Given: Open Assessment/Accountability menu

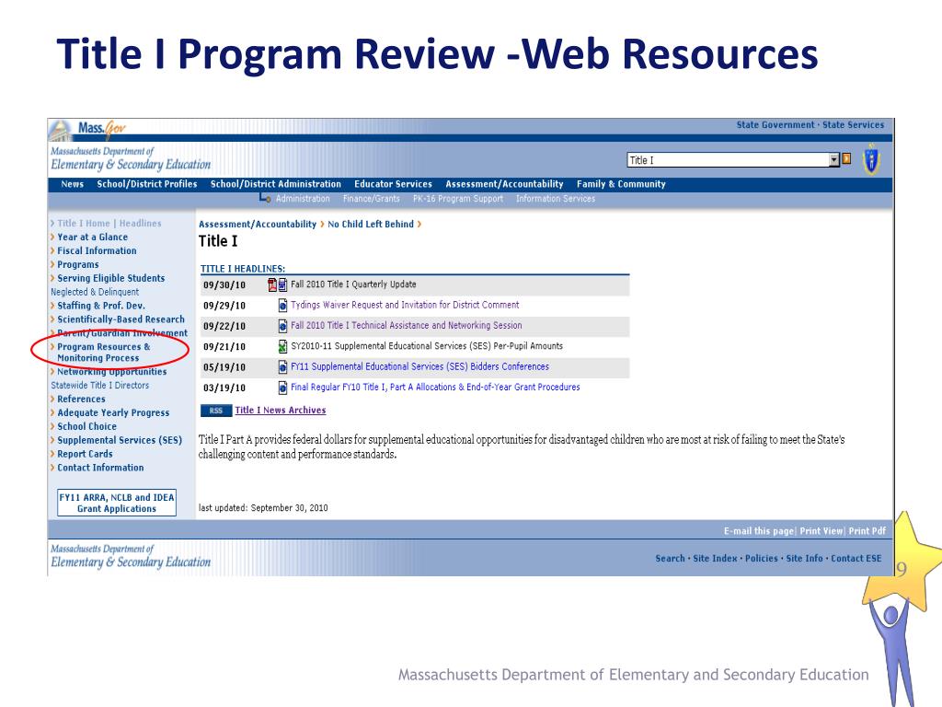Looking at the screenshot, I should click(x=505, y=184).
